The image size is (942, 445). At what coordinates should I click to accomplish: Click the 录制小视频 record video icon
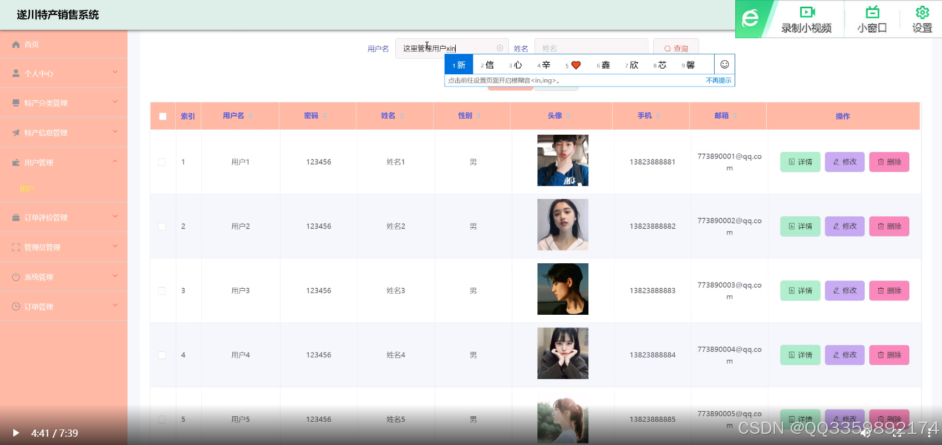[x=807, y=12]
